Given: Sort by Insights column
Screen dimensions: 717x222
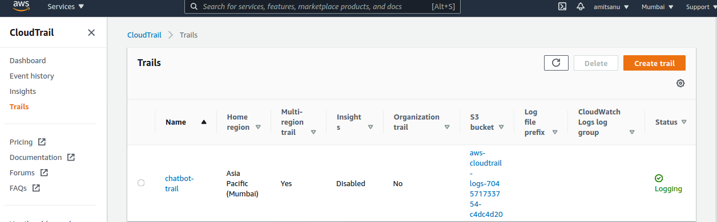Looking at the screenshot, I should tap(370, 127).
